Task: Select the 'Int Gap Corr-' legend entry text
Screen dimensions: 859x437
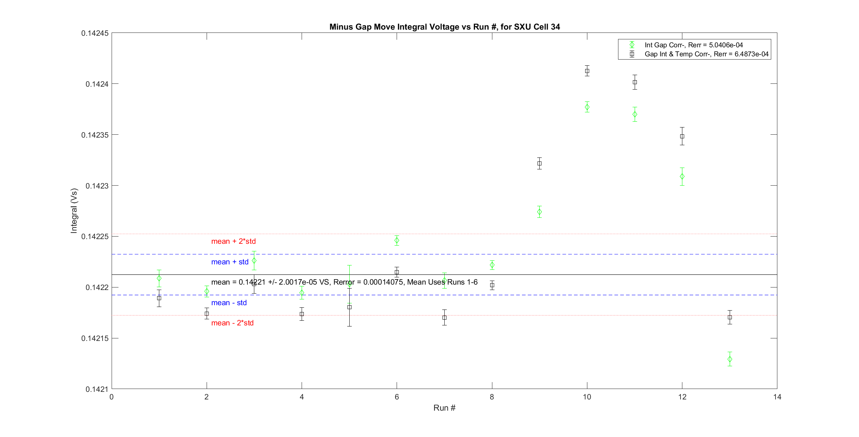Action: coord(694,45)
